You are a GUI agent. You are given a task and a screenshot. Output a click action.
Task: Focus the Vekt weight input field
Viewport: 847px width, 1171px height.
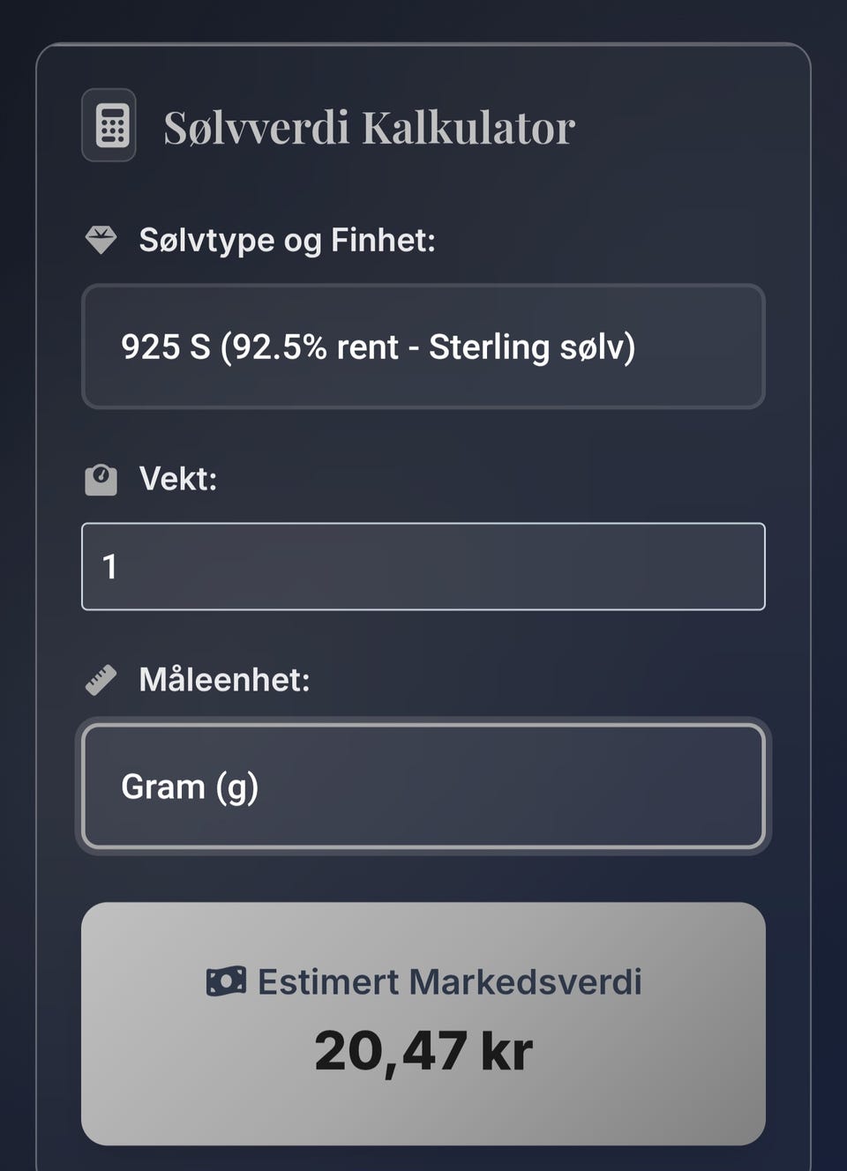click(423, 566)
